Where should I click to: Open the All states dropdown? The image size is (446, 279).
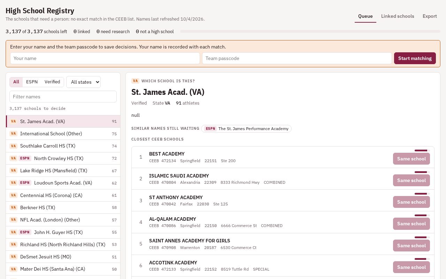coord(83,82)
